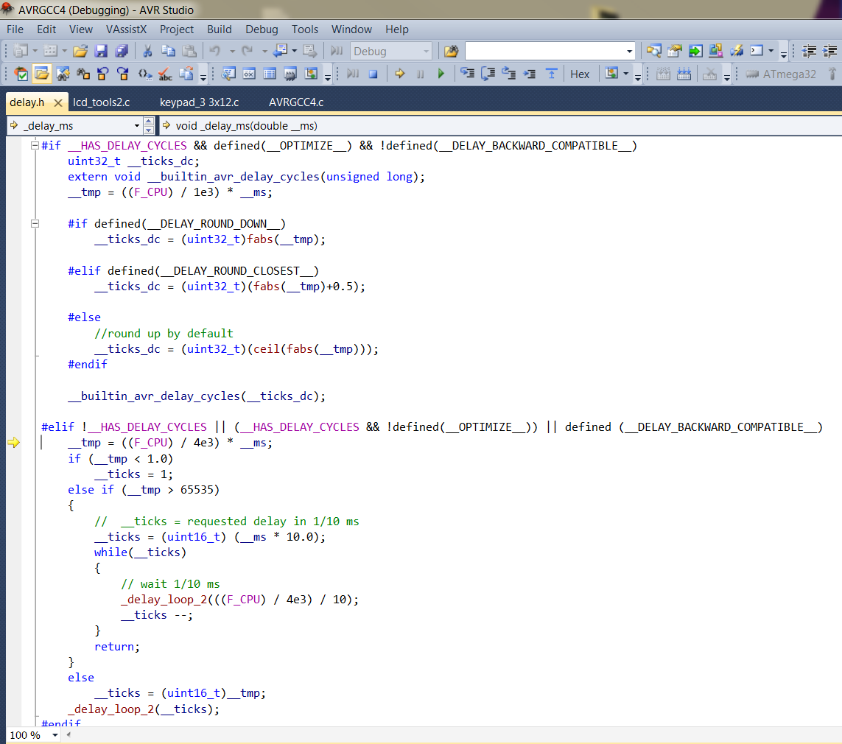Click the Stop Debugging square icon
Viewport: 842px width, 744px height.
[x=373, y=74]
